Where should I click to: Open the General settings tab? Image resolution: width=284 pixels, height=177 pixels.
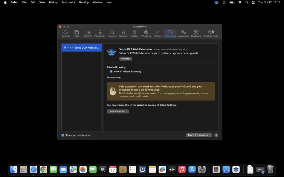tap(65, 34)
